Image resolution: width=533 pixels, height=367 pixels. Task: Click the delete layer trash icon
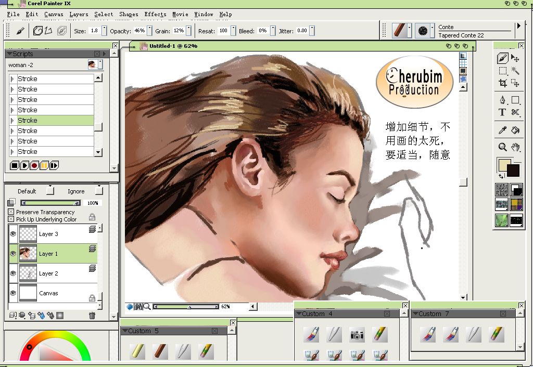point(92,316)
